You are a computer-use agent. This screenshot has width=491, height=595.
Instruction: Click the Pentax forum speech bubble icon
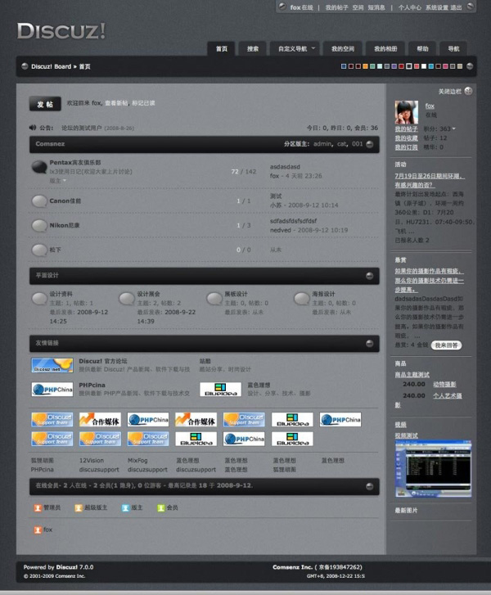(38, 168)
